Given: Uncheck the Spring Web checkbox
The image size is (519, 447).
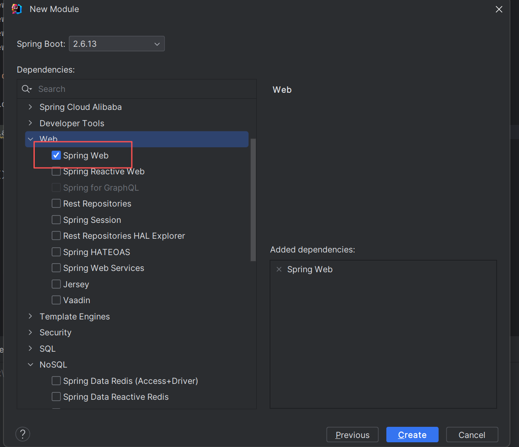Looking at the screenshot, I should coord(56,155).
